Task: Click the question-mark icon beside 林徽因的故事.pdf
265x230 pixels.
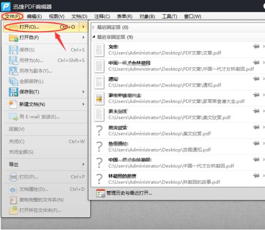Action: 99,179
